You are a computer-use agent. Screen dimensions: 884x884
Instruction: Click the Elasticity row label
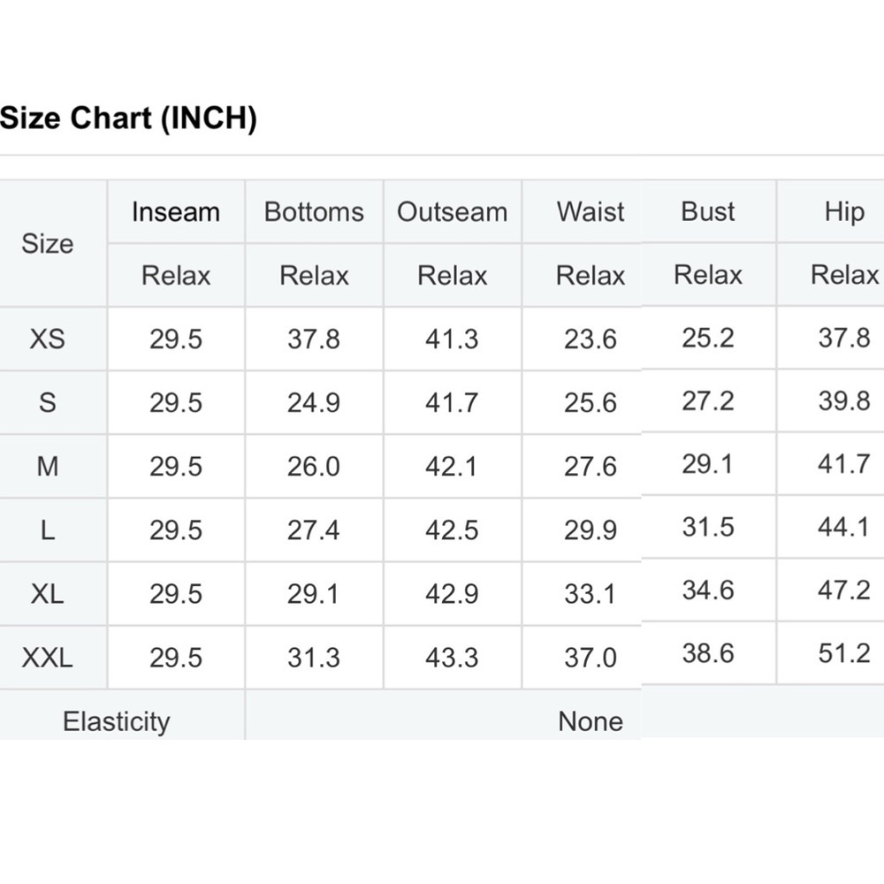pyautogui.click(x=116, y=721)
